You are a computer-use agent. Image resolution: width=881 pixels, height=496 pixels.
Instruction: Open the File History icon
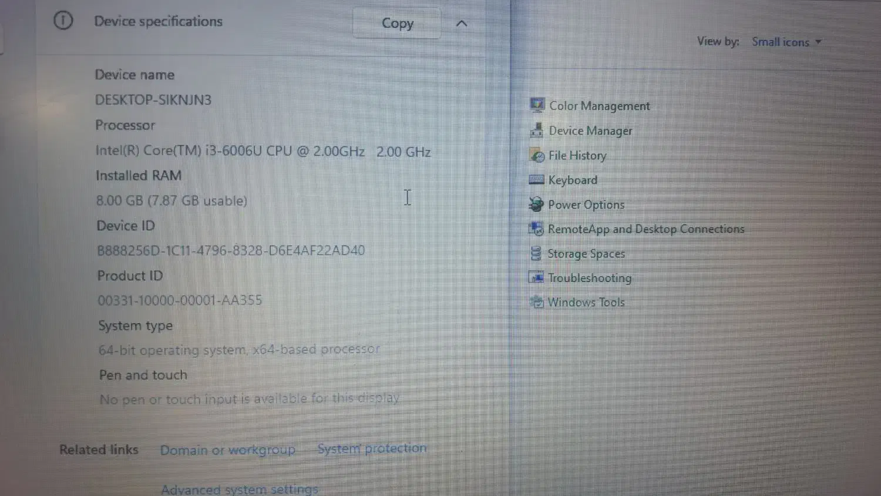[x=537, y=155]
